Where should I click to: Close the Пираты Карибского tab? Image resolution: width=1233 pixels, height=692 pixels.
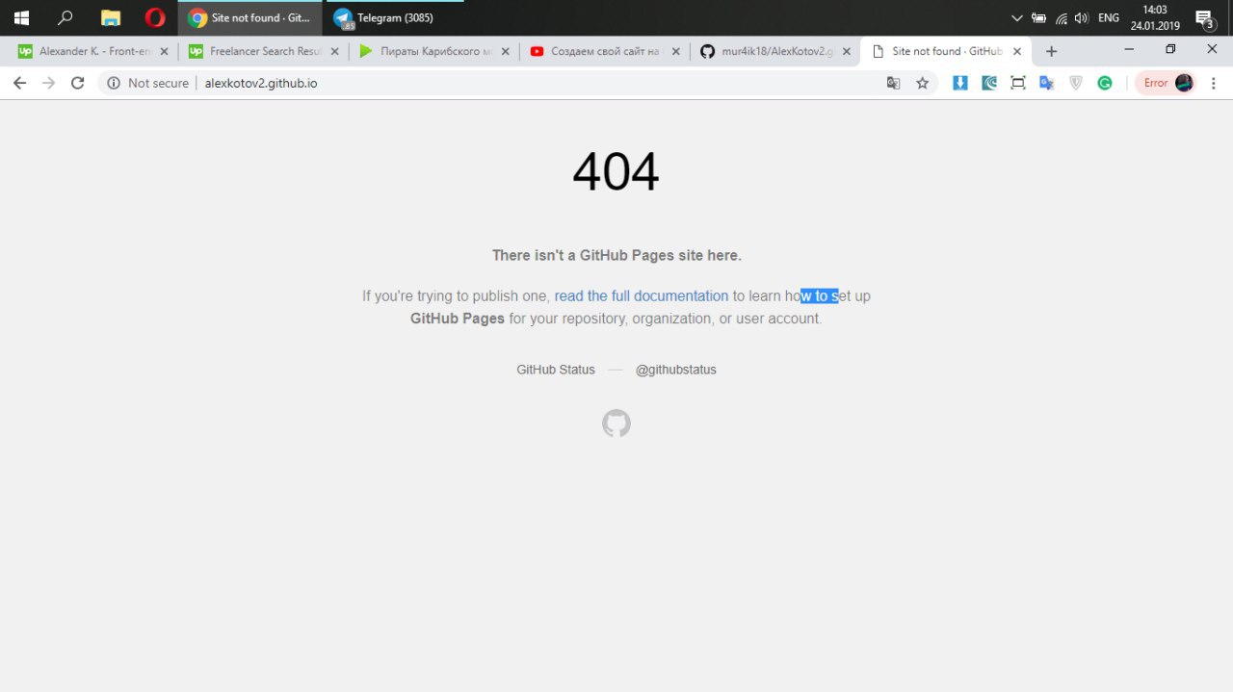point(505,51)
